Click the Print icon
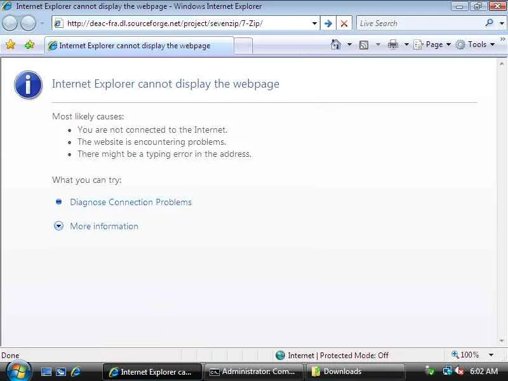Viewport: 508px width, 381px height. tap(393, 44)
